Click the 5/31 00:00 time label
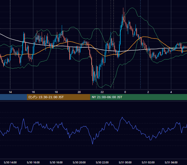Image resolution: width=187 pixels, height=165 pixels. [x=125, y=162]
